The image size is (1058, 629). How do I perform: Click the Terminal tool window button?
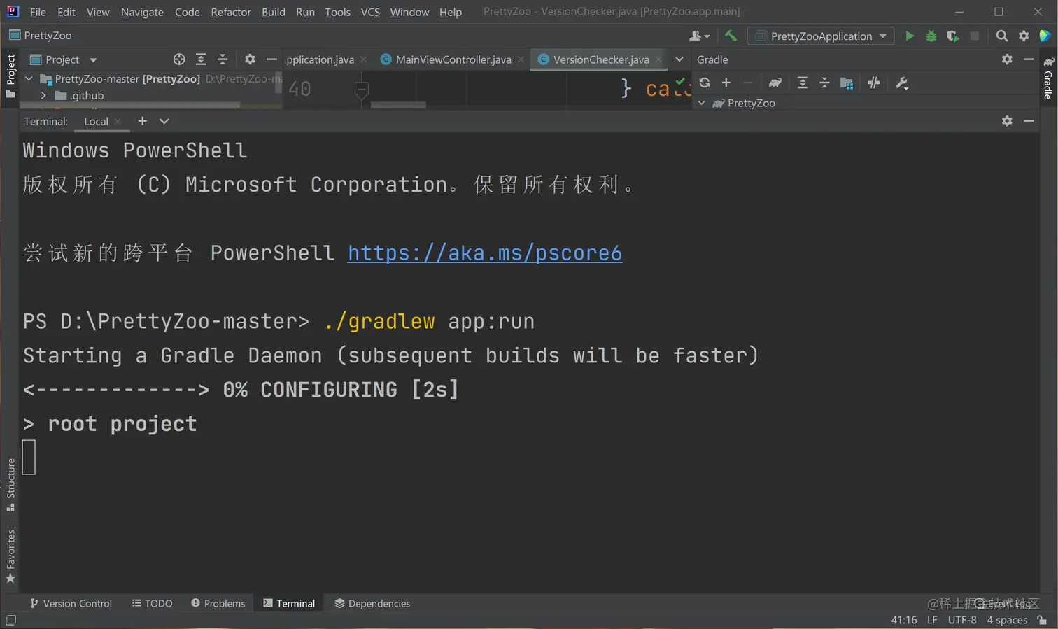coord(289,603)
